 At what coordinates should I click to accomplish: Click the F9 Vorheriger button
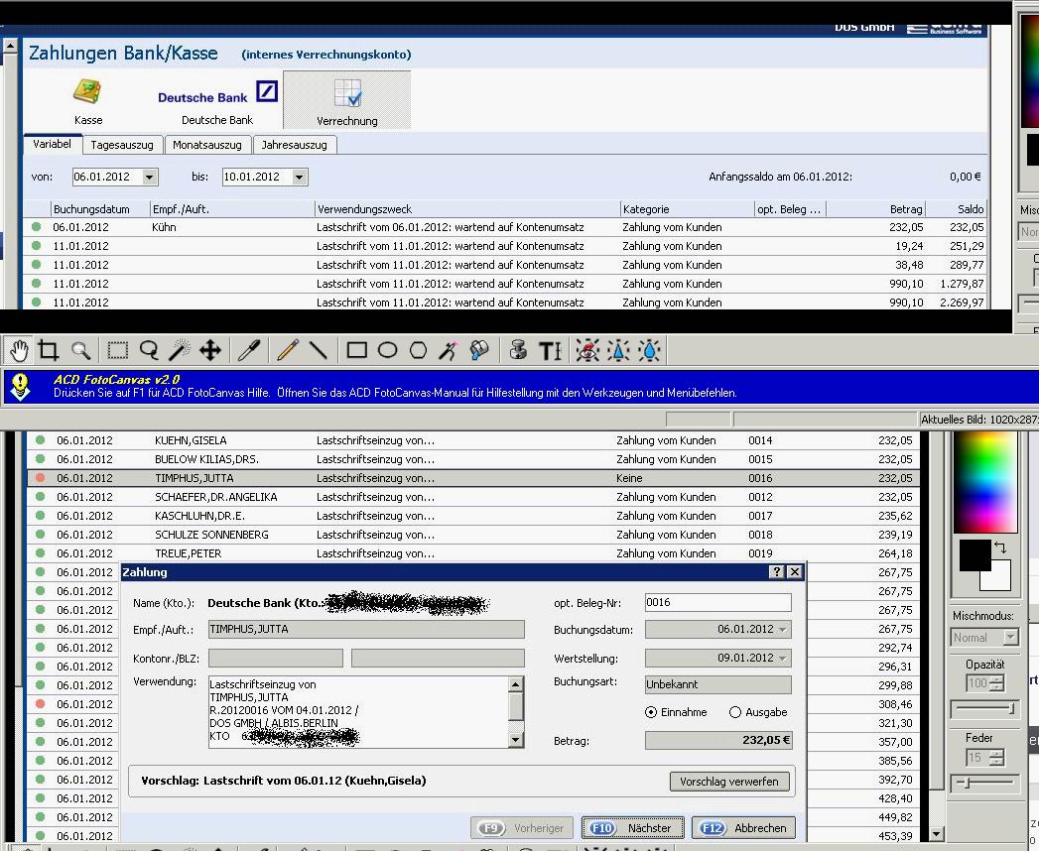pyautogui.click(x=522, y=828)
